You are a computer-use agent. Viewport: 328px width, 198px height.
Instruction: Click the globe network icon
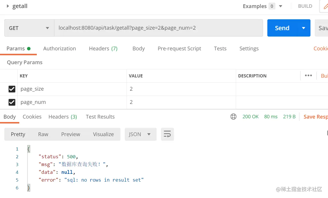pyautogui.click(x=233, y=117)
